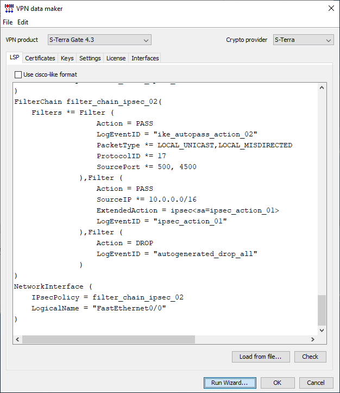Click the horizontal scrollbar left arrow
Screen dimensions: 340x393
17,339
